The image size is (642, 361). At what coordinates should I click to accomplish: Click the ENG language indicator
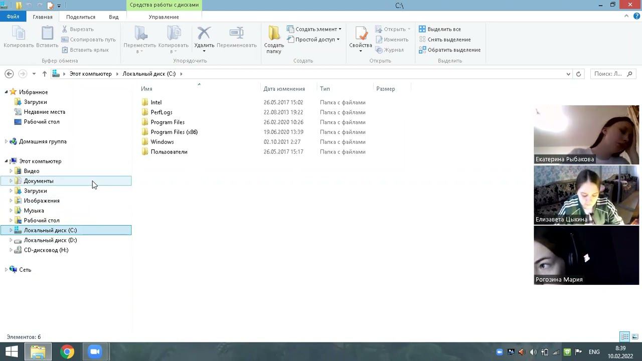tap(594, 352)
